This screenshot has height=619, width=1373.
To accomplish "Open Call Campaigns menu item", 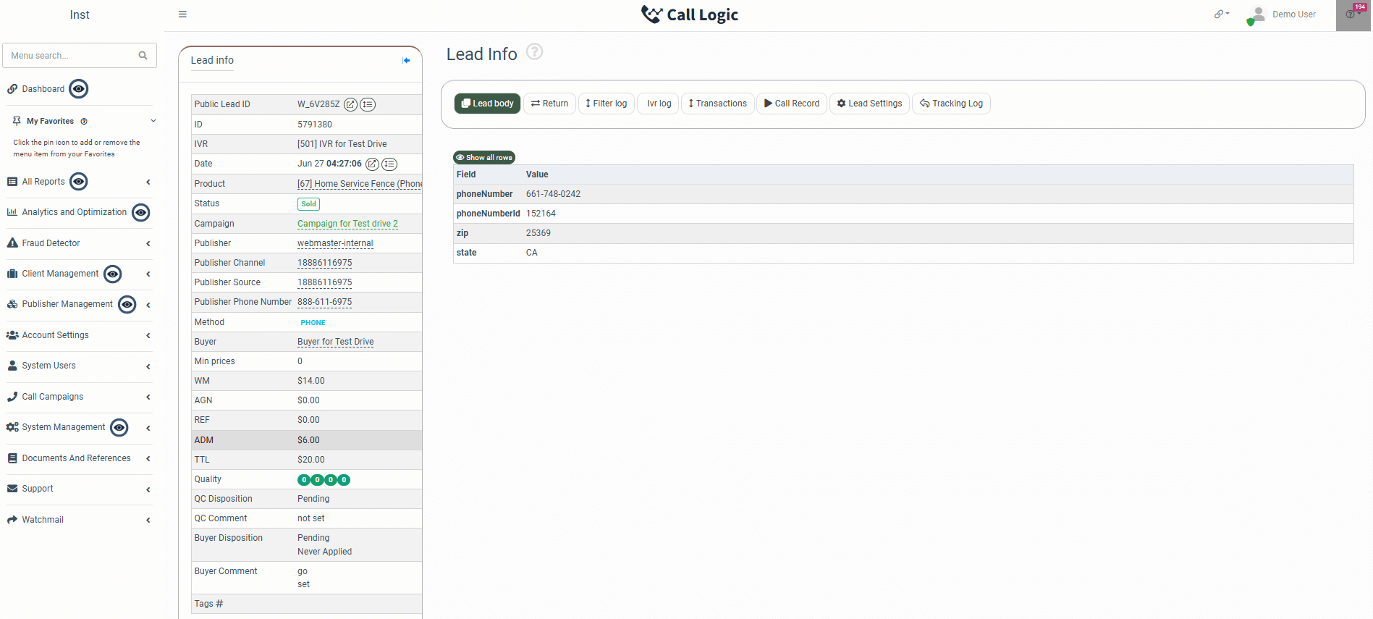I will pyautogui.click(x=52, y=397).
